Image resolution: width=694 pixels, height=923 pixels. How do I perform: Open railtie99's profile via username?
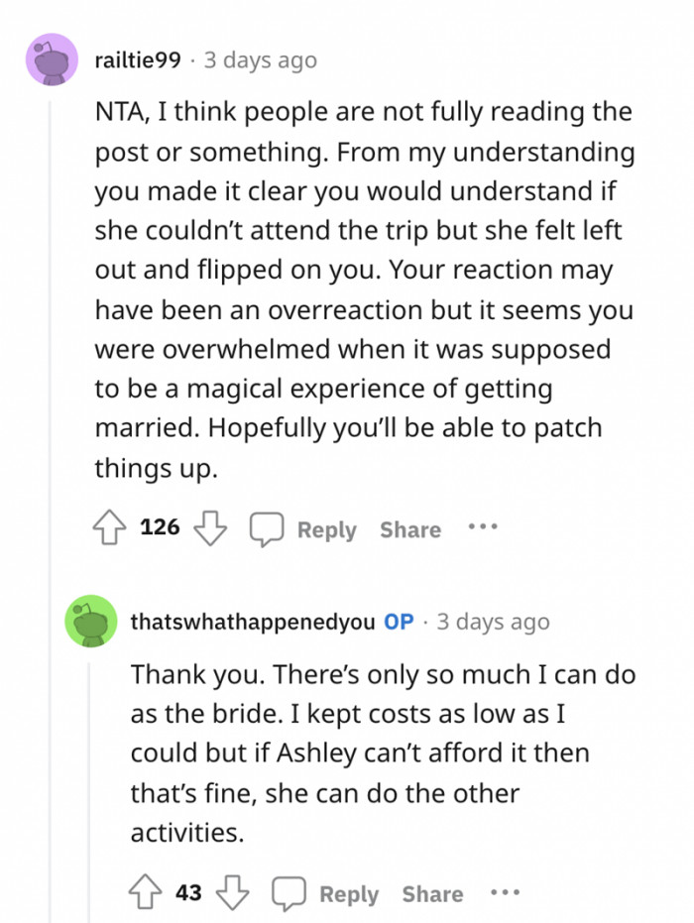coord(140,59)
